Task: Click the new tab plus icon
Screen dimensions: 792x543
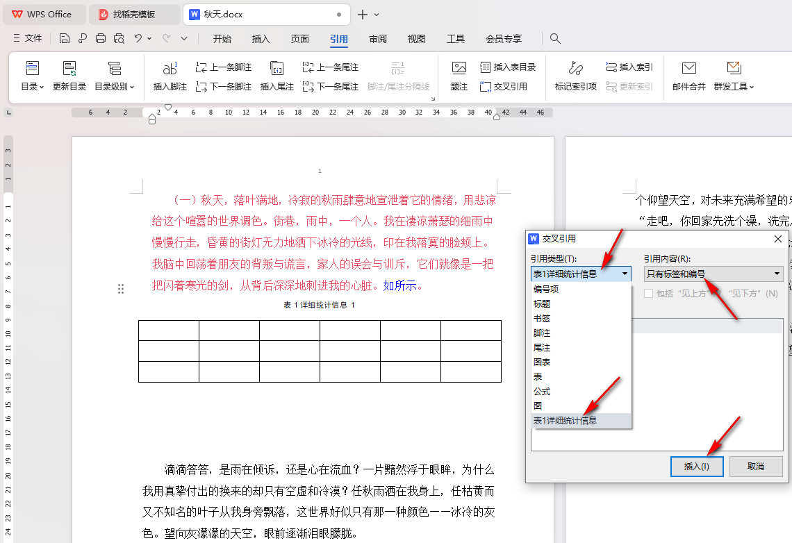Action: 362,15
